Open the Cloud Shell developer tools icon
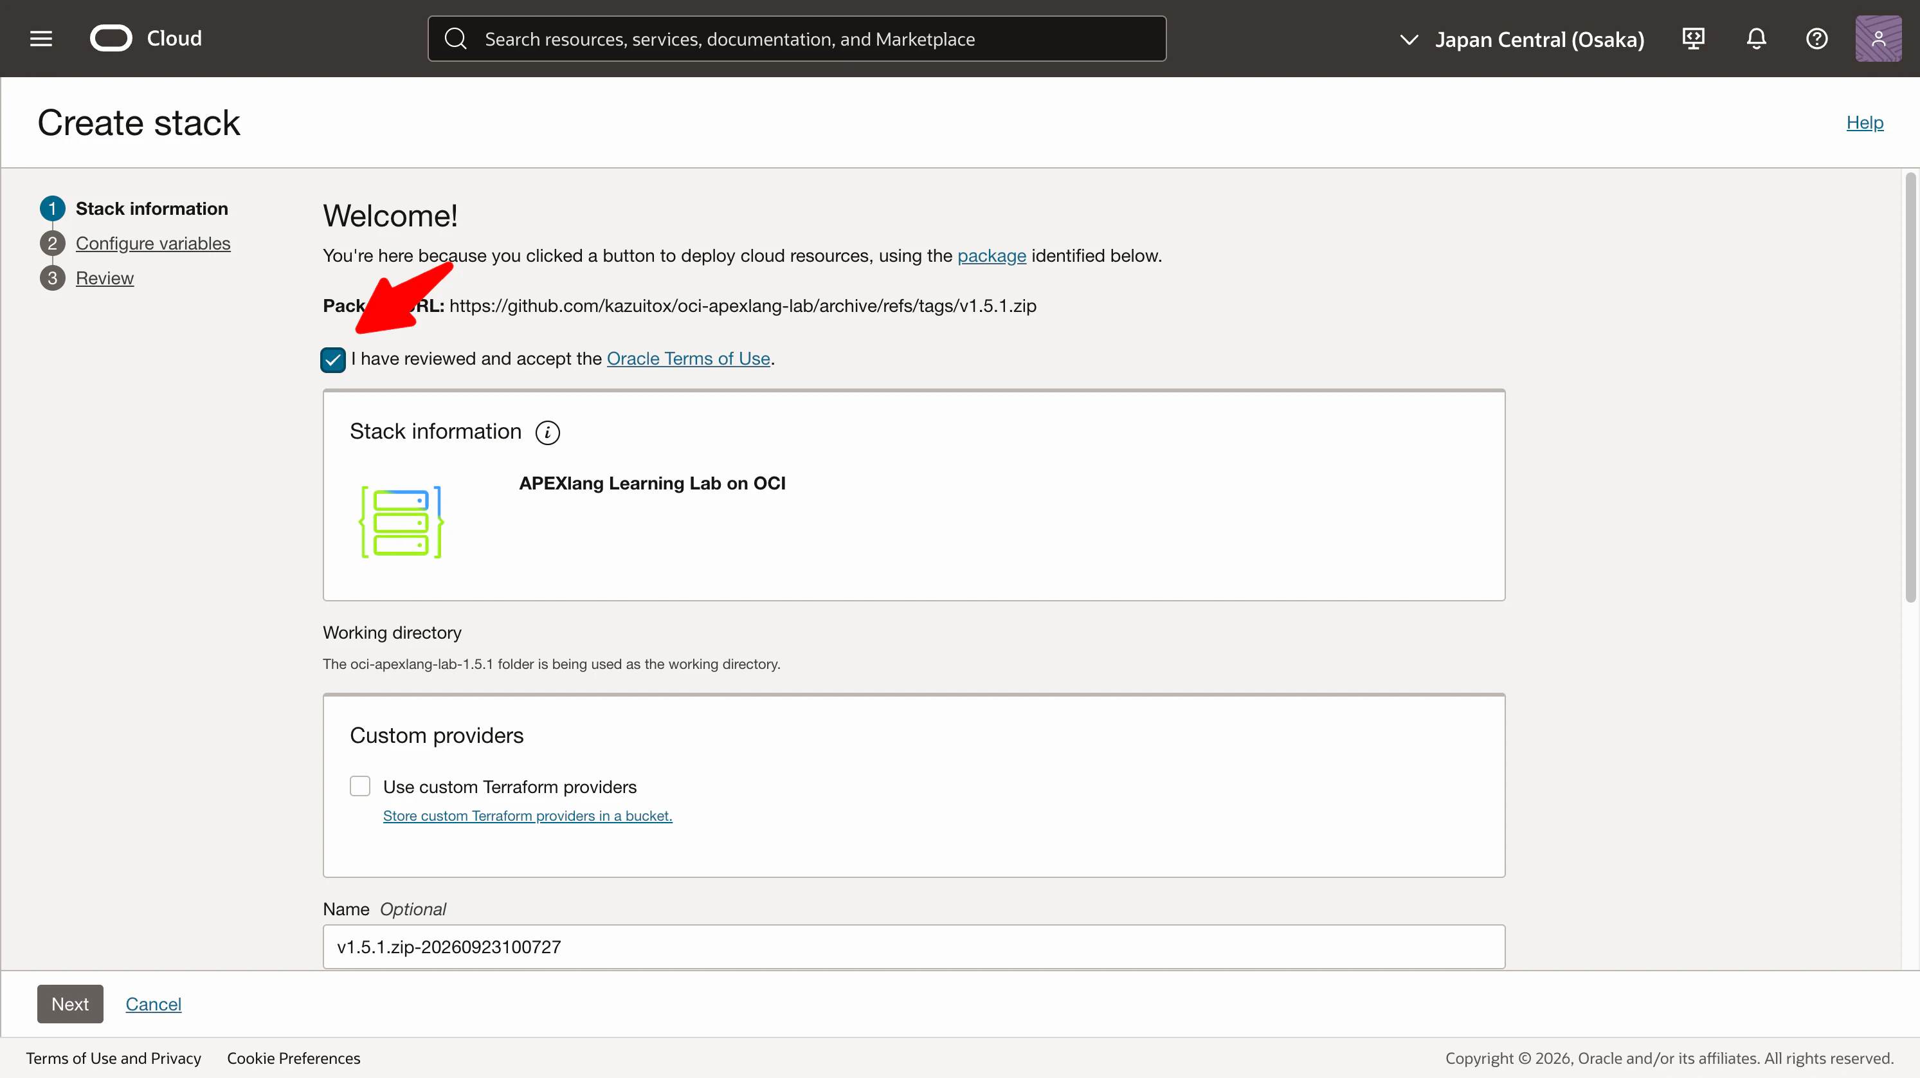Image resolution: width=1920 pixels, height=1078 pixels. (1694, 39)
